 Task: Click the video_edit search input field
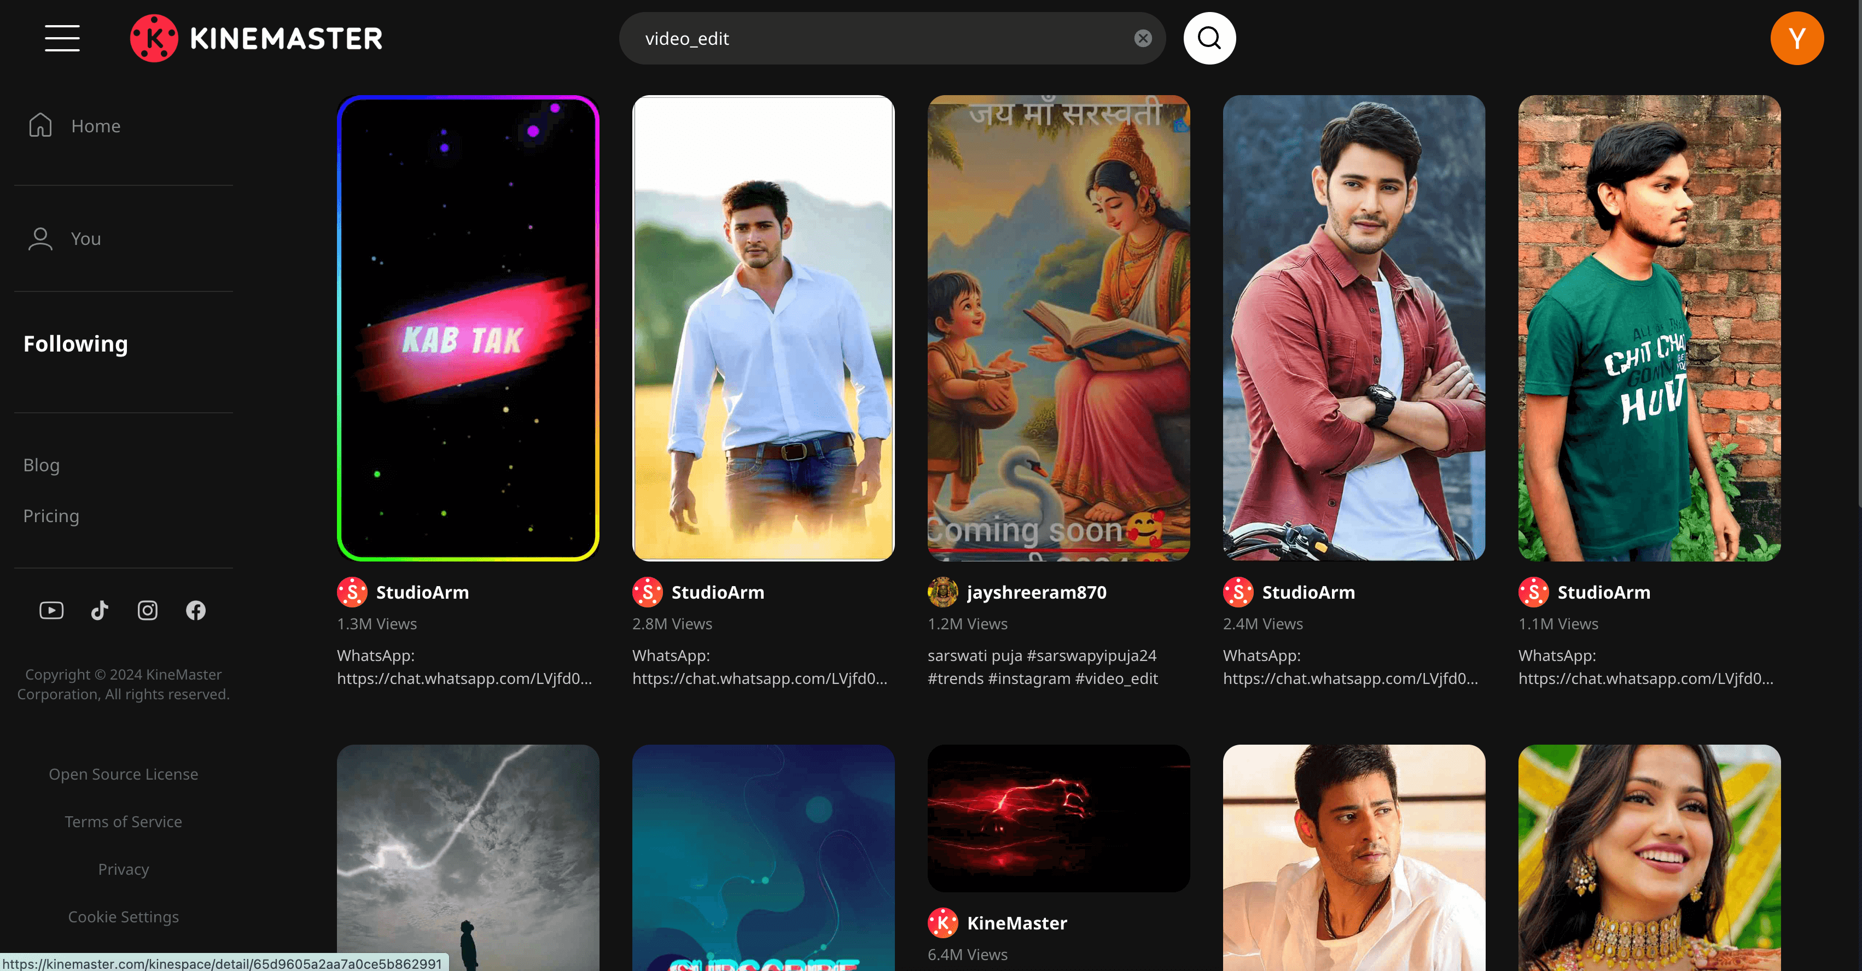(879, 38)
